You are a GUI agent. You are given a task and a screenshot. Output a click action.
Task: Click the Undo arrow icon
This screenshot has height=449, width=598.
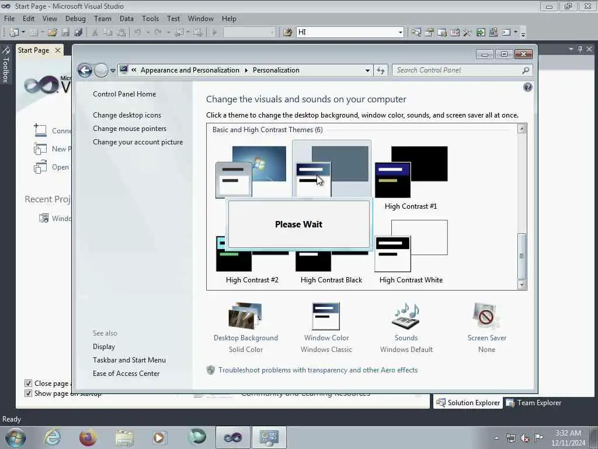pos(138,33)
